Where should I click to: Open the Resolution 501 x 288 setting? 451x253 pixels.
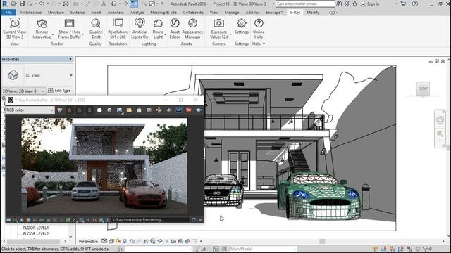click(x=118, y=29)
